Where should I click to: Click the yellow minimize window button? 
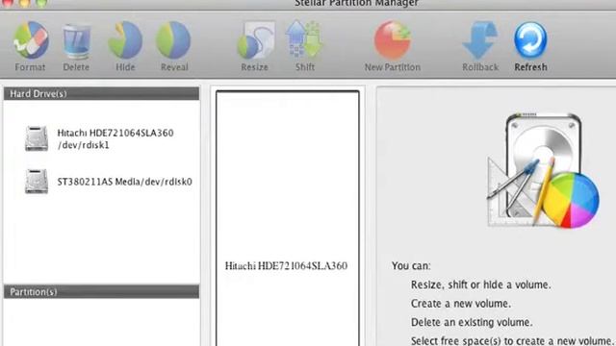[x=24, y=2]
